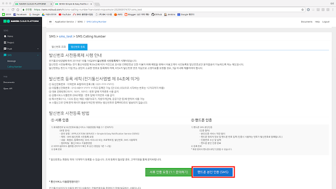Toggle sidebar with the hamburger menu icon

coord(50,22)
